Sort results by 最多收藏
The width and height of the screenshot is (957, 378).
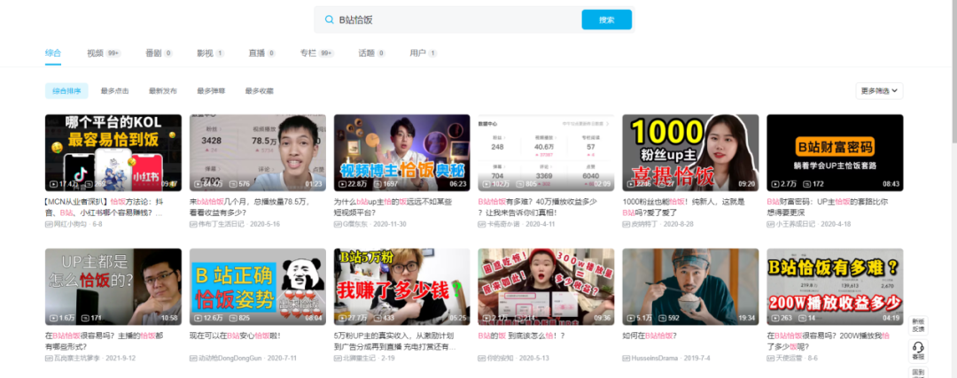[260, 91]
